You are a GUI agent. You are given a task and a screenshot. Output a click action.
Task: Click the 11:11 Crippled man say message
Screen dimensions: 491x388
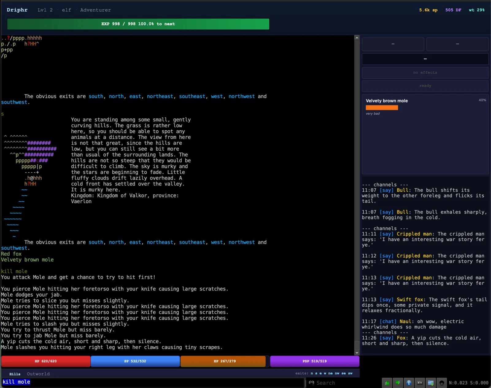(x=423, y=240)
